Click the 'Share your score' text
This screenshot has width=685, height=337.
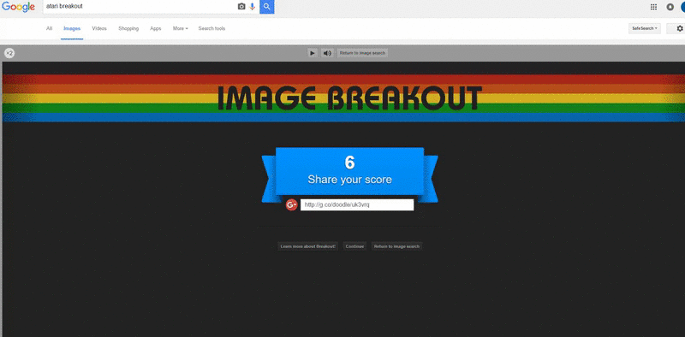pos(349,180)
